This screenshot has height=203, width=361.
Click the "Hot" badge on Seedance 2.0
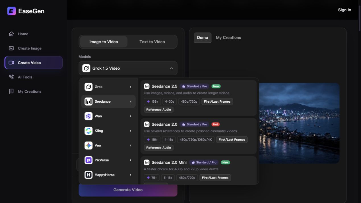click(216, 124)
